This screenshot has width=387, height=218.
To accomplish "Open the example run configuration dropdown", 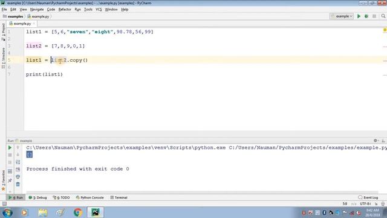I will 342,16.
